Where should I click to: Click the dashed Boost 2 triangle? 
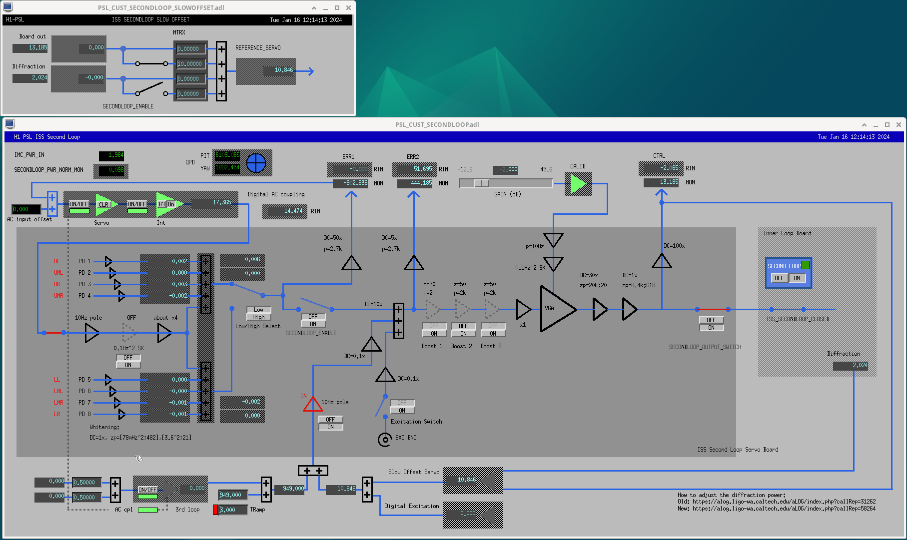[x=462, y=309]
